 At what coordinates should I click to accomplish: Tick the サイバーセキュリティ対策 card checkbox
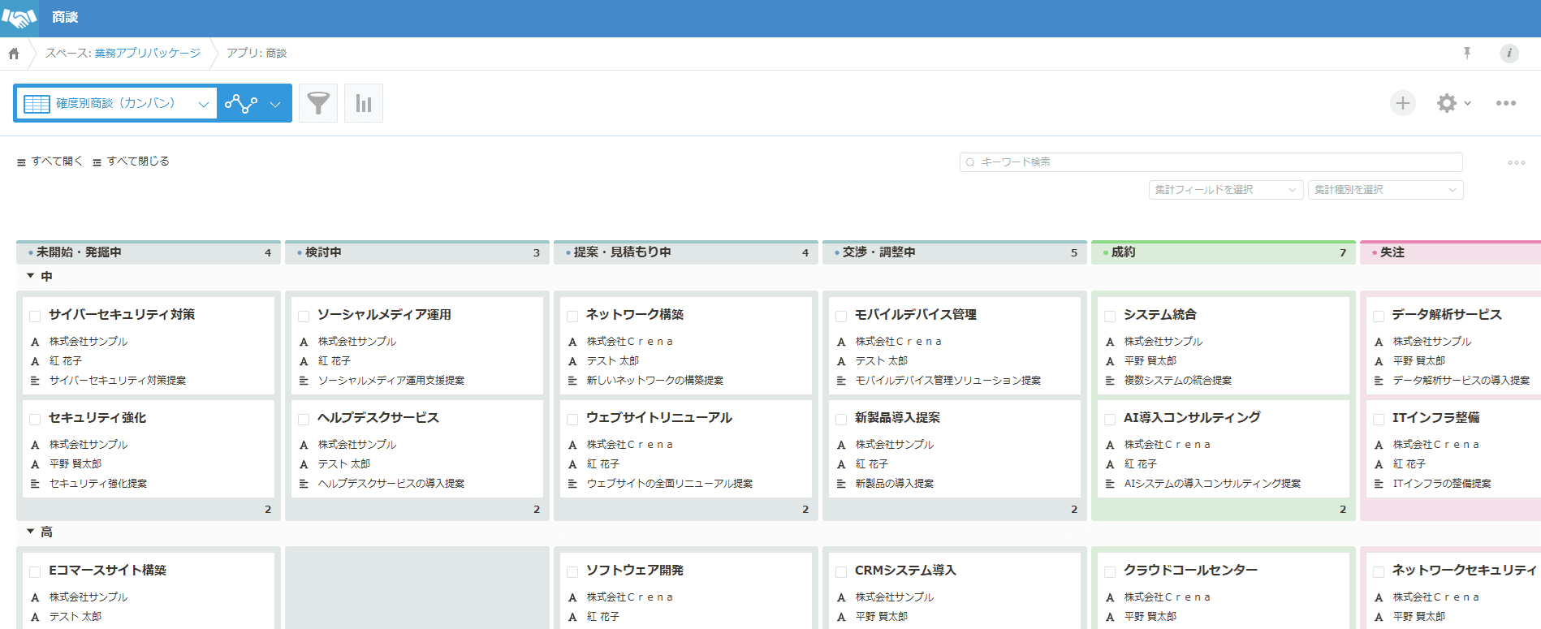tap(35, 317)
